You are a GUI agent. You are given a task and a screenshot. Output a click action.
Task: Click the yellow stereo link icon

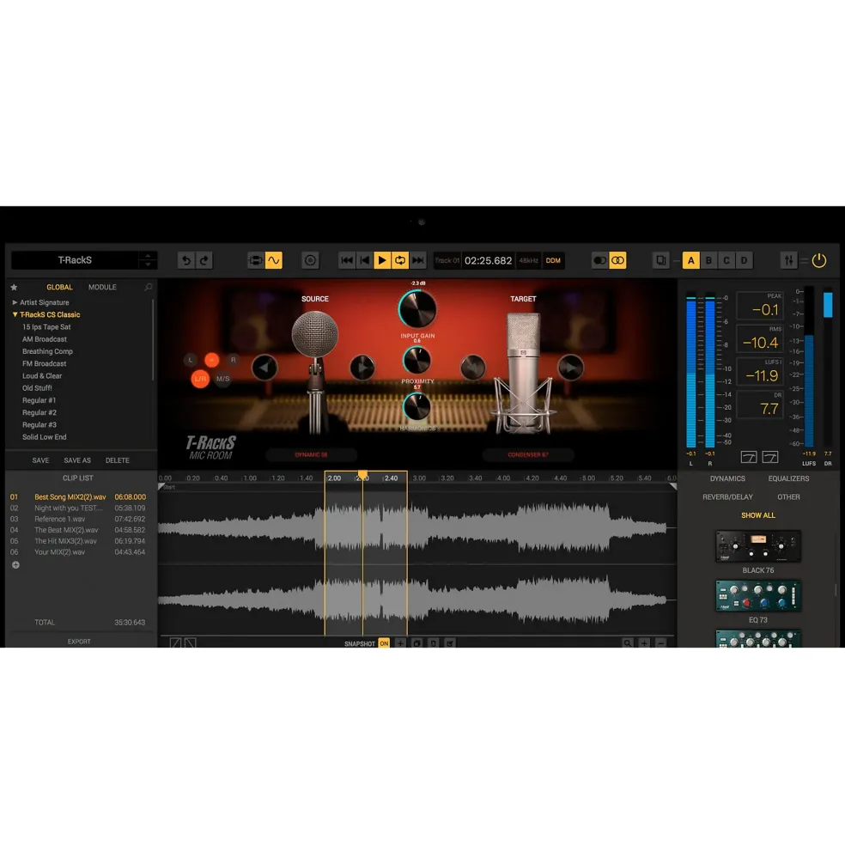[617, 260]
